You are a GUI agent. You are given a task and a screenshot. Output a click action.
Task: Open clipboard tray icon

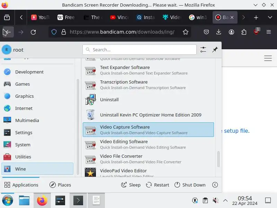click(205, 200)
